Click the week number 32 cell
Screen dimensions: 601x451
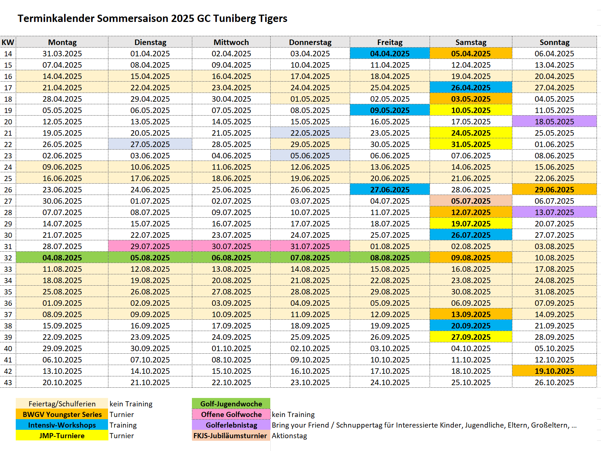(8, 258)
